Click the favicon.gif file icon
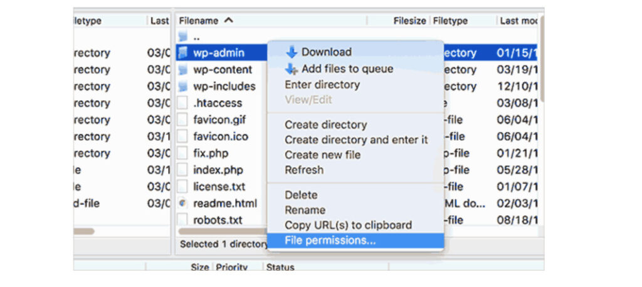Image resolution: width=642 pixels, height=287 pixels. pos(182,119)
